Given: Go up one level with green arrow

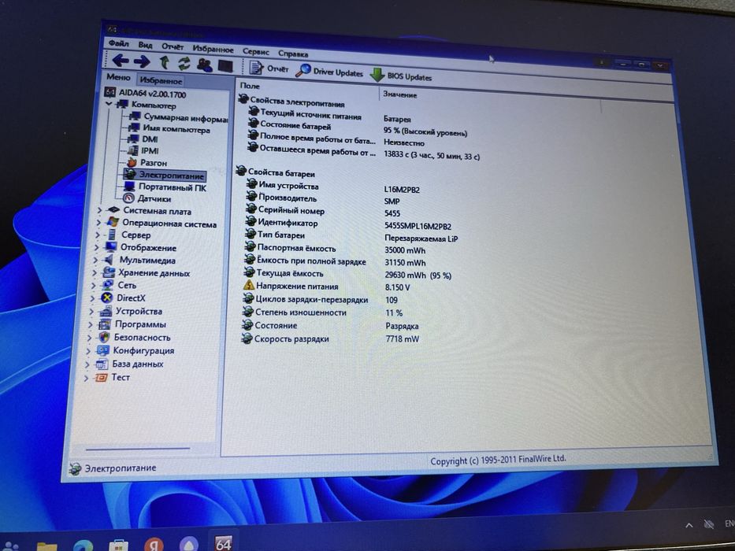Looking at the screenshot, I should tap(164, 62).
